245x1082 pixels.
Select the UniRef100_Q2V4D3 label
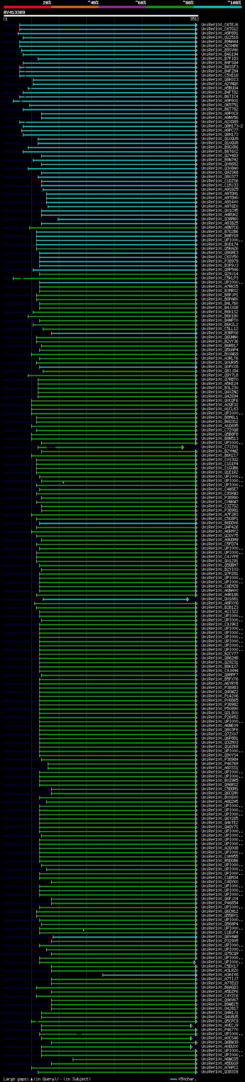(x=220, y=155)
